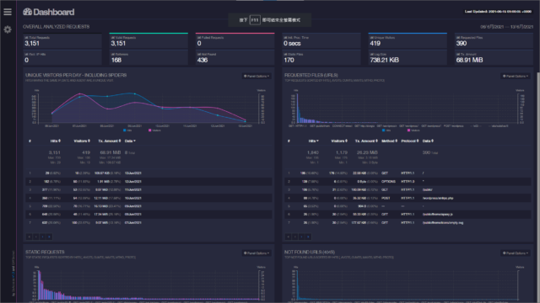Click the /wordpress/xmlrpc.php POST row

coord(408,199)
